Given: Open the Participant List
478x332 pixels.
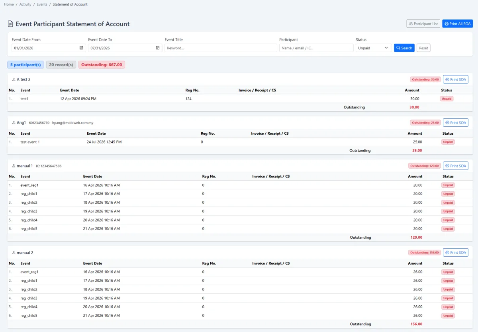Looking at the screenshot, I should tap(423, 24).
